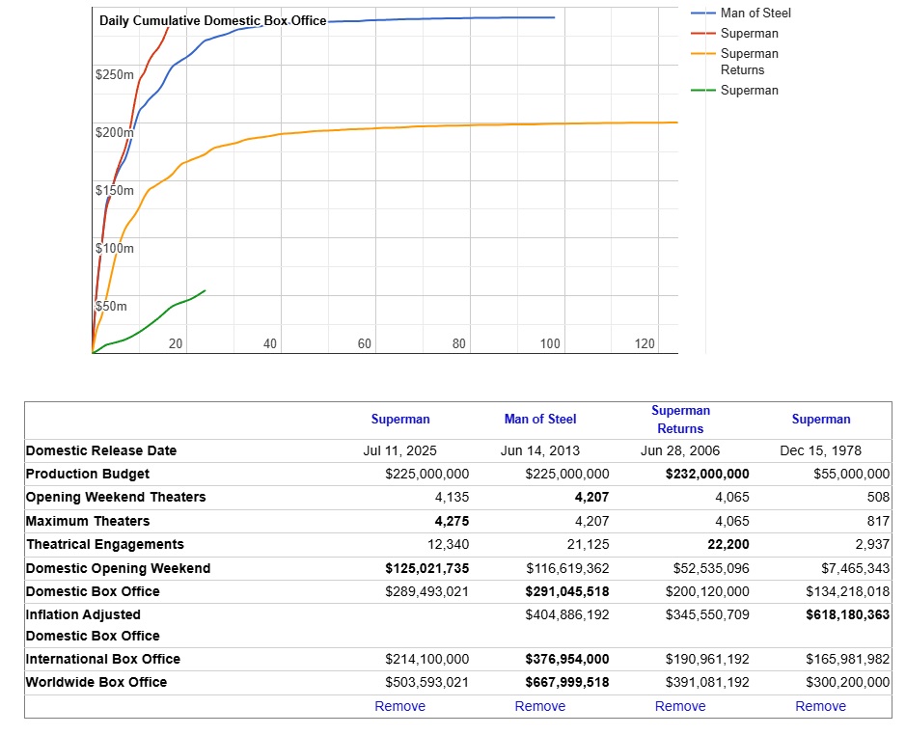Remove the Superman Returns column
The width and height of the screenshot is (906, 735).
tap(680, 706)
